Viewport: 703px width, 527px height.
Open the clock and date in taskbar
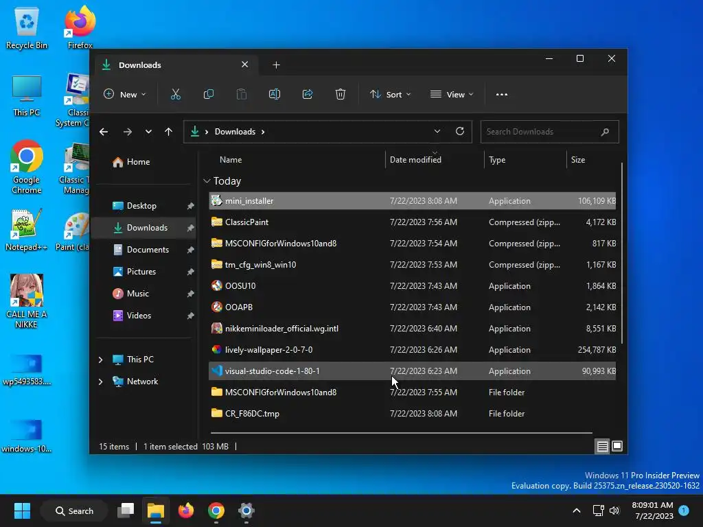coord(653,511)
